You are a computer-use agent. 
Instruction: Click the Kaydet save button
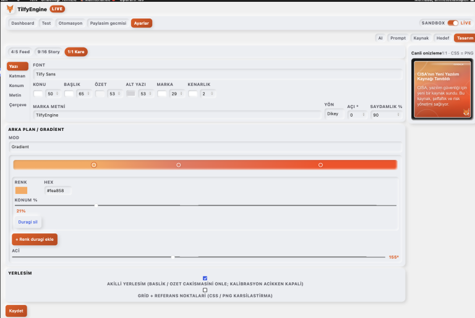(16, 311)
